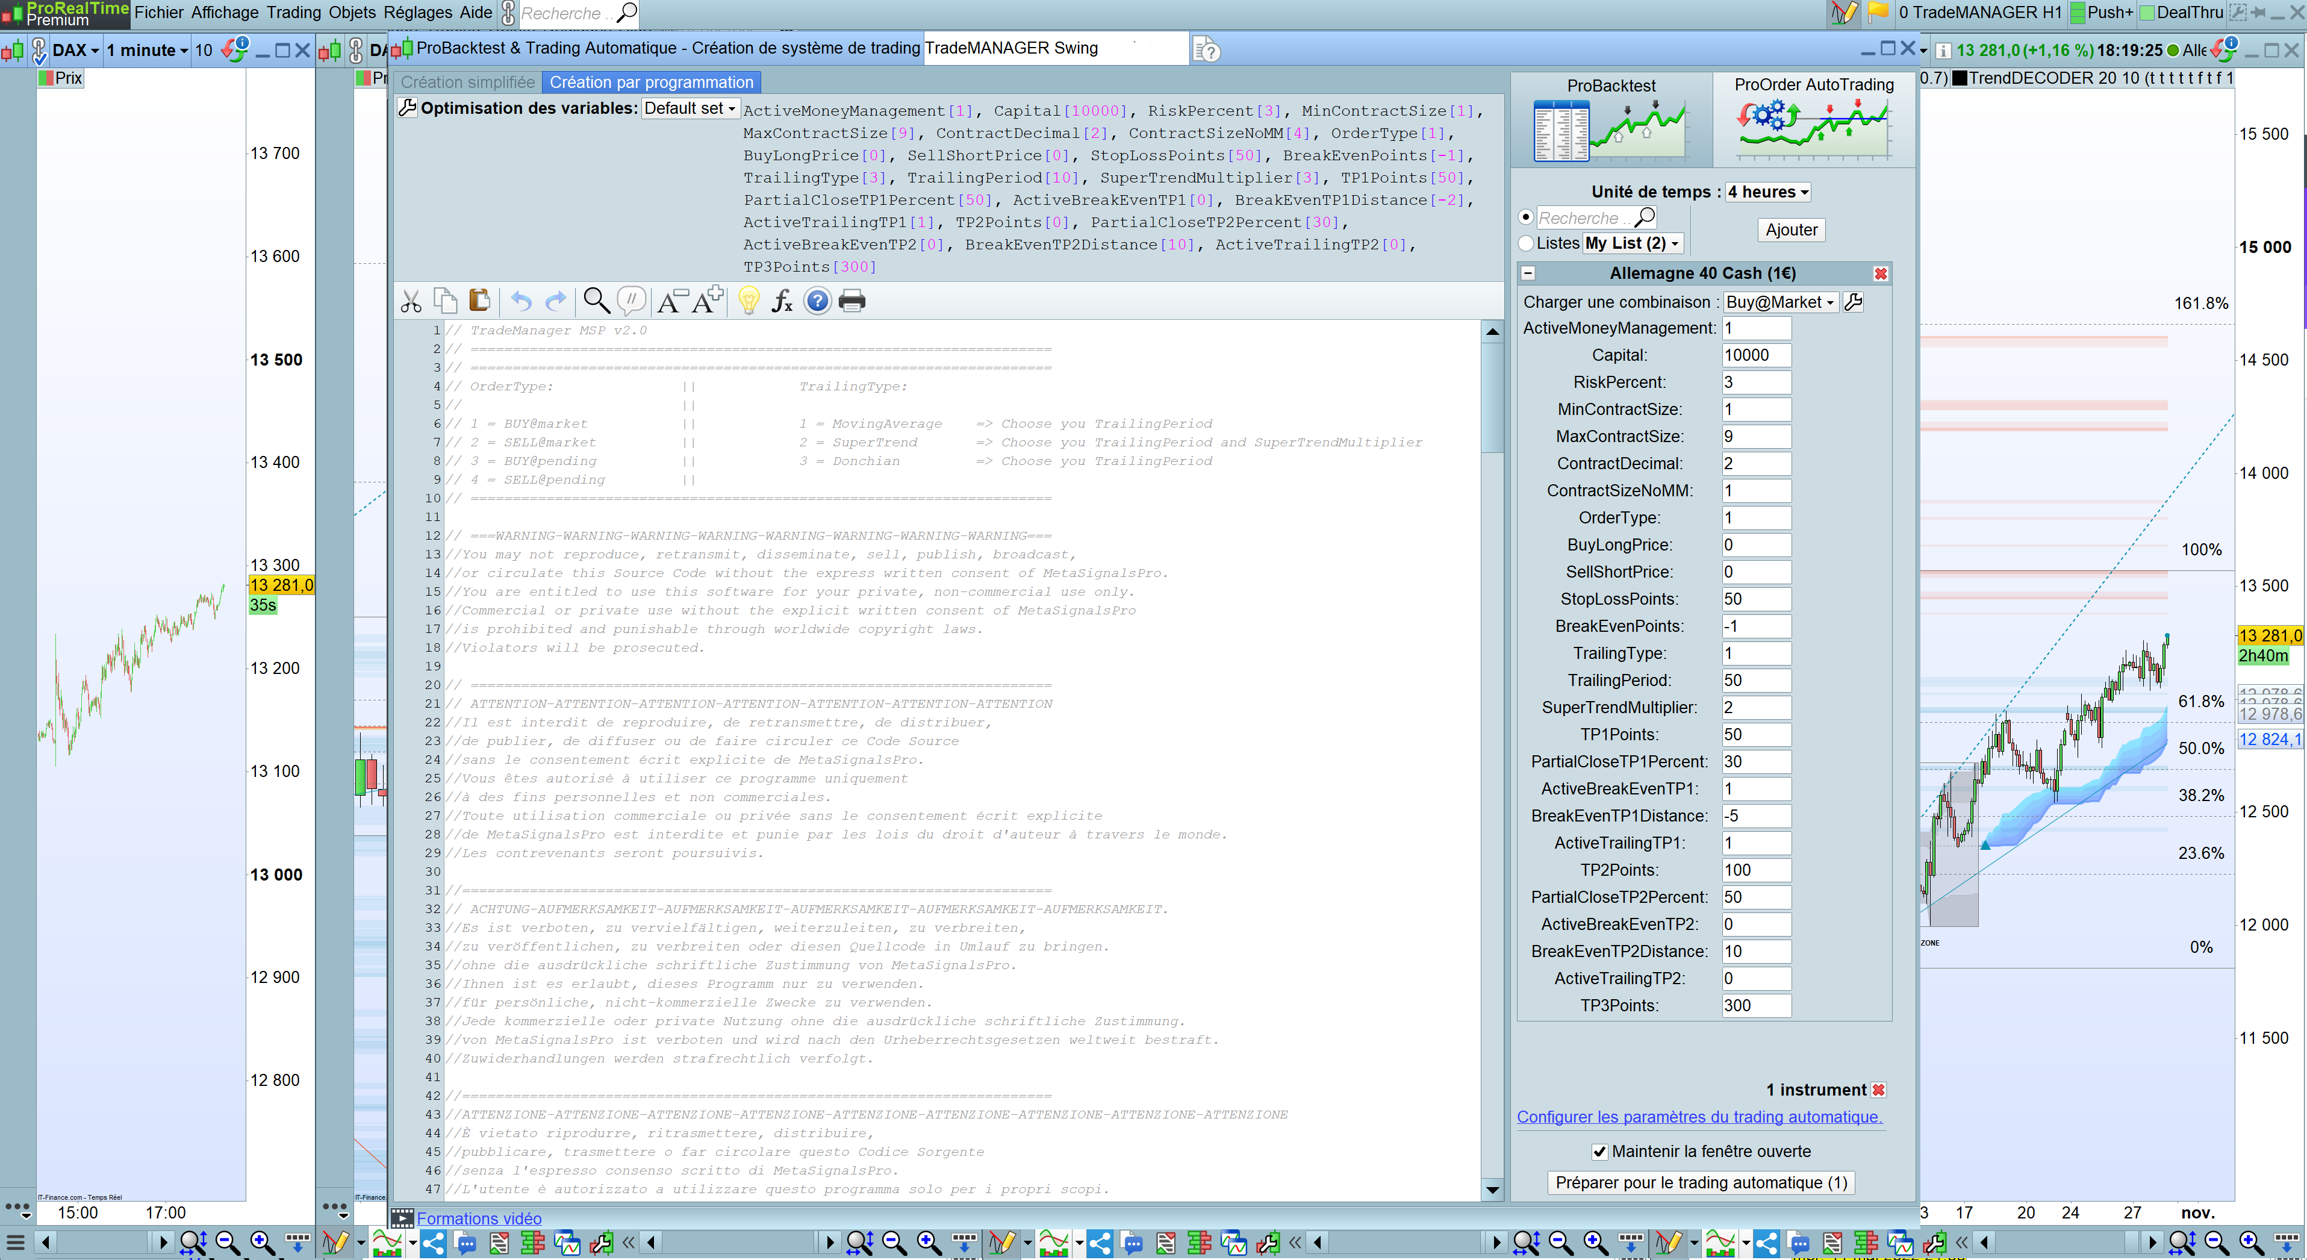Select the Listes radio button
2307x1260 pixels.
pos(1526,243)
